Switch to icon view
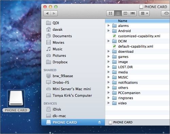The image size is (170, 134). coord(111,13)
